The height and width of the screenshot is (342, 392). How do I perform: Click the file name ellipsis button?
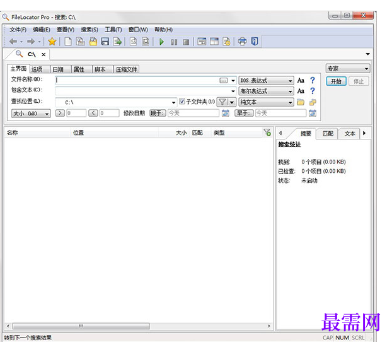(224, 80)
